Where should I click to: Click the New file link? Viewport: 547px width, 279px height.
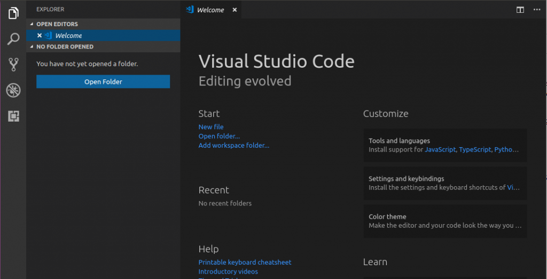tap(211, 127)
